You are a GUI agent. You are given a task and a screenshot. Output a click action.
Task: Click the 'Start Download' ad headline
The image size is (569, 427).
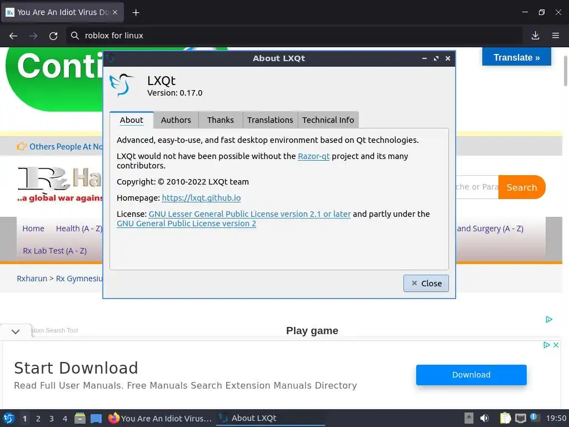pyautogui.click(x=76, y=368)
